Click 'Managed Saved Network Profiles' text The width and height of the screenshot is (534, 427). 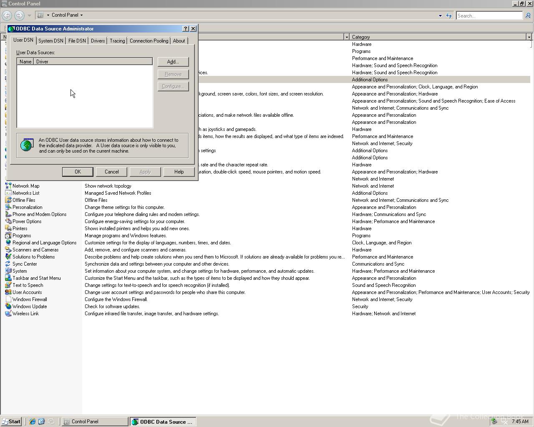(x=118, y=193)
